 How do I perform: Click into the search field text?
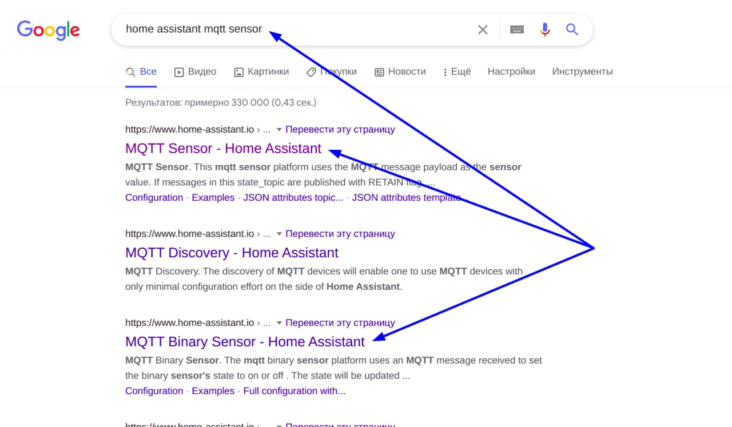194,29
